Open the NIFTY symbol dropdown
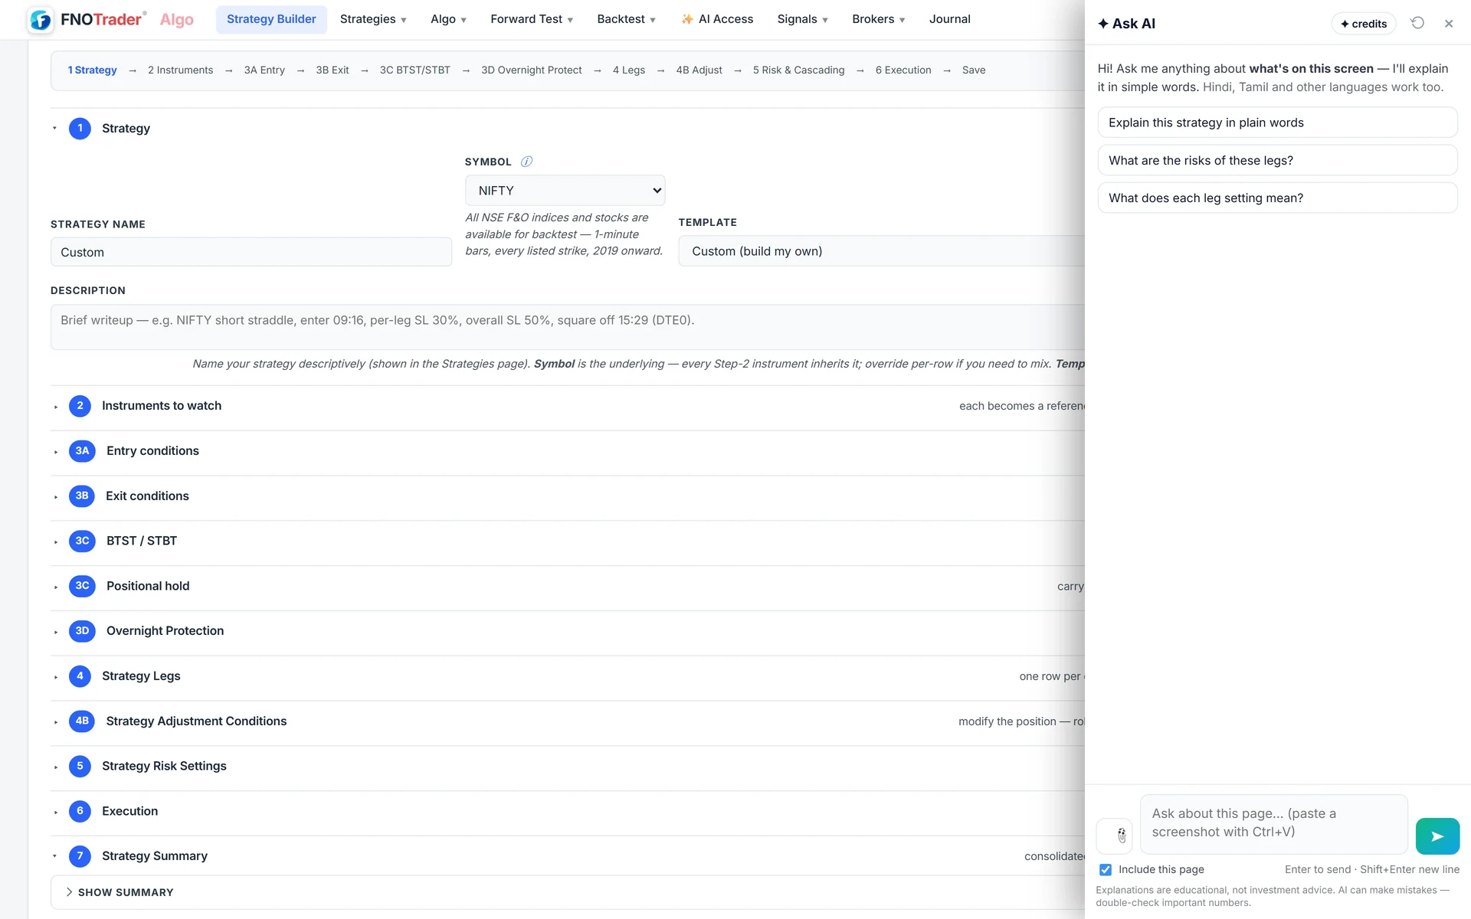 click(565, 191)
